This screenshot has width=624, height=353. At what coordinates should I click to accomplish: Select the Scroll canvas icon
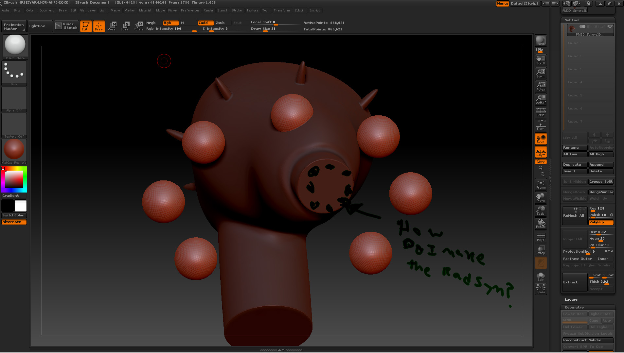(541, 60)
